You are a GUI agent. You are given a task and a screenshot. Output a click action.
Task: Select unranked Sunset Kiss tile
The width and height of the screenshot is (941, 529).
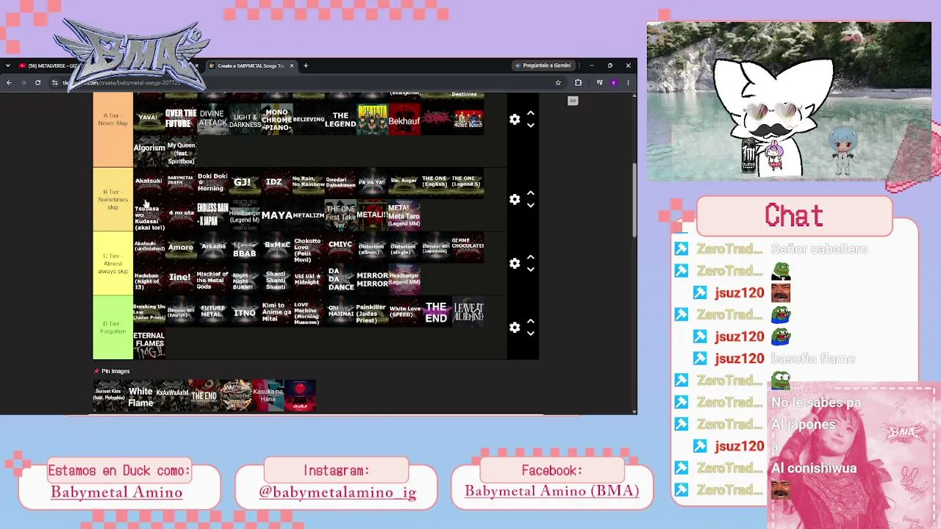109,396
